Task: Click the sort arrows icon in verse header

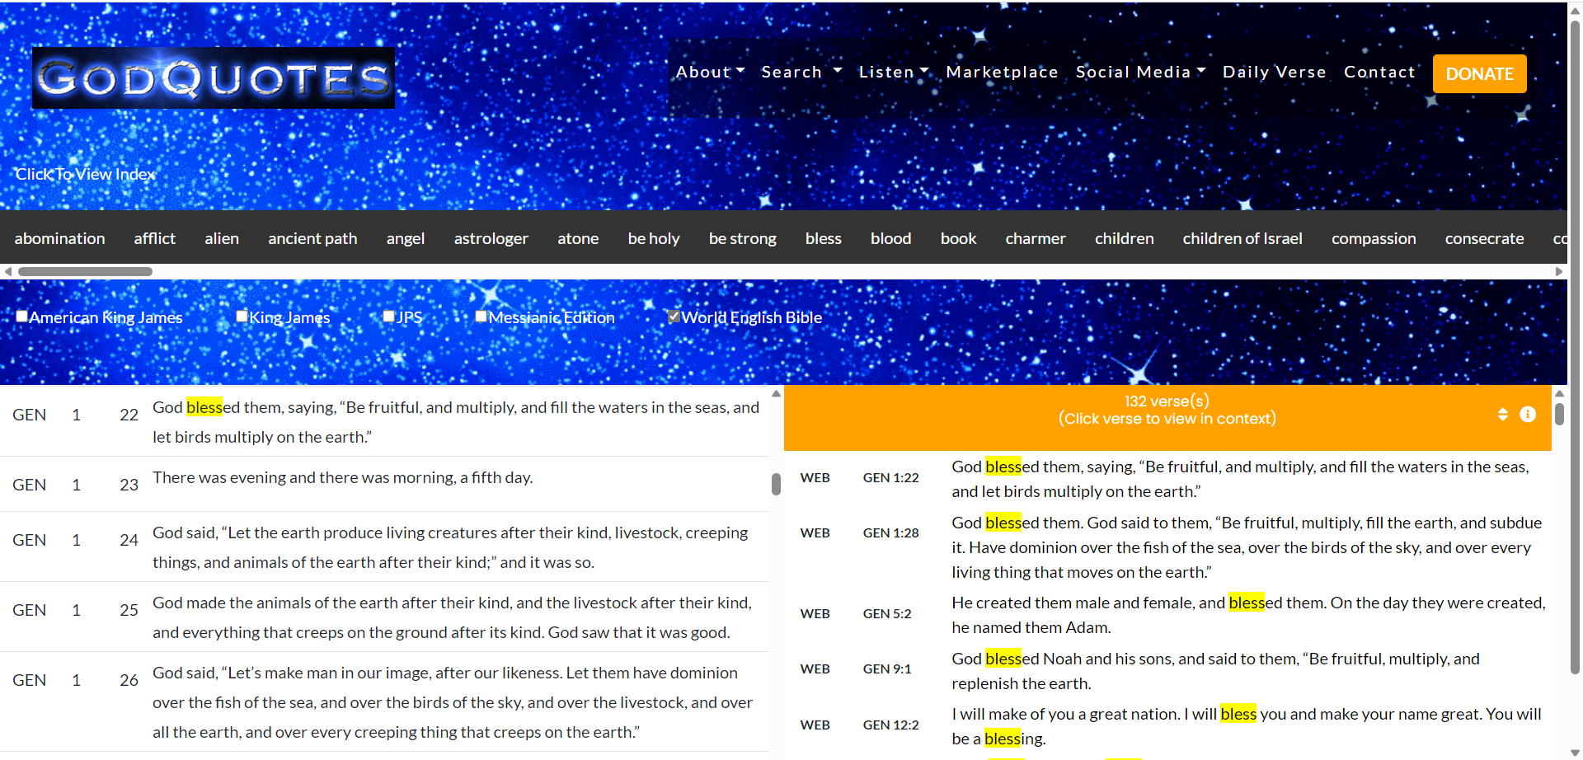Action: pos(1503,415)
